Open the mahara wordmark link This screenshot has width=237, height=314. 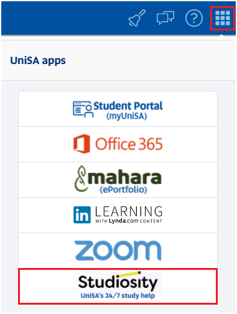(x=124, y=178)
